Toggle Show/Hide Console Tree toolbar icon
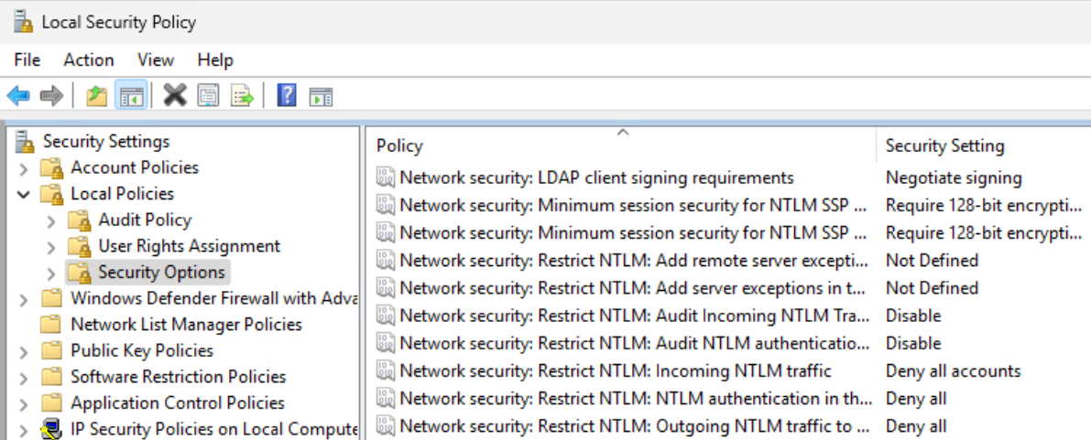Viewport: 1091px width, 440px height. coord(131,95)
